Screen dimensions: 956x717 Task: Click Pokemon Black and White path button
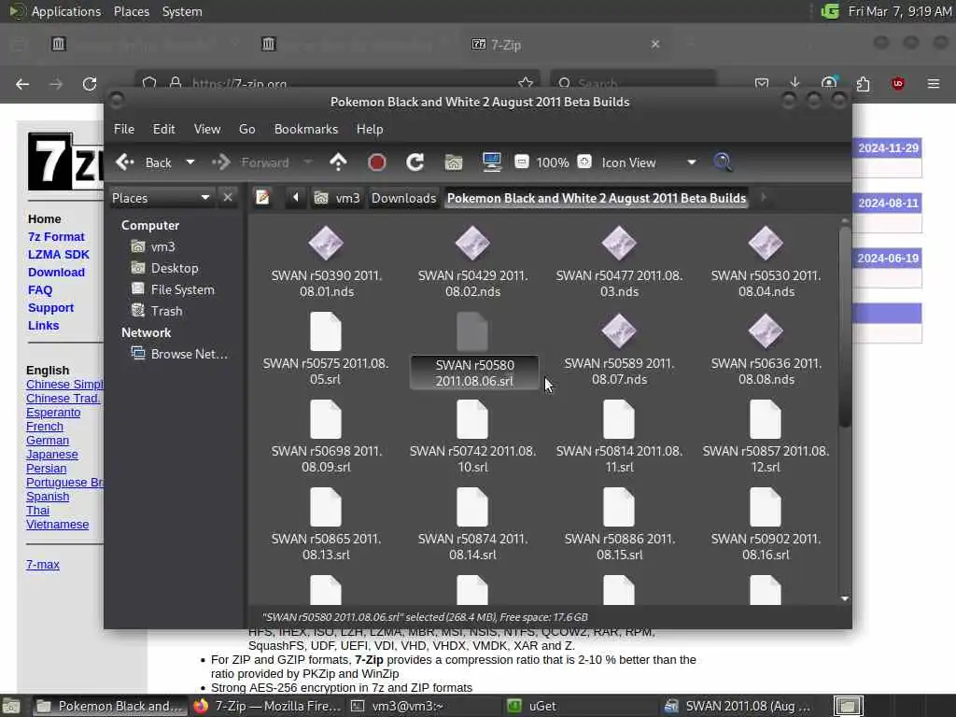597,198
